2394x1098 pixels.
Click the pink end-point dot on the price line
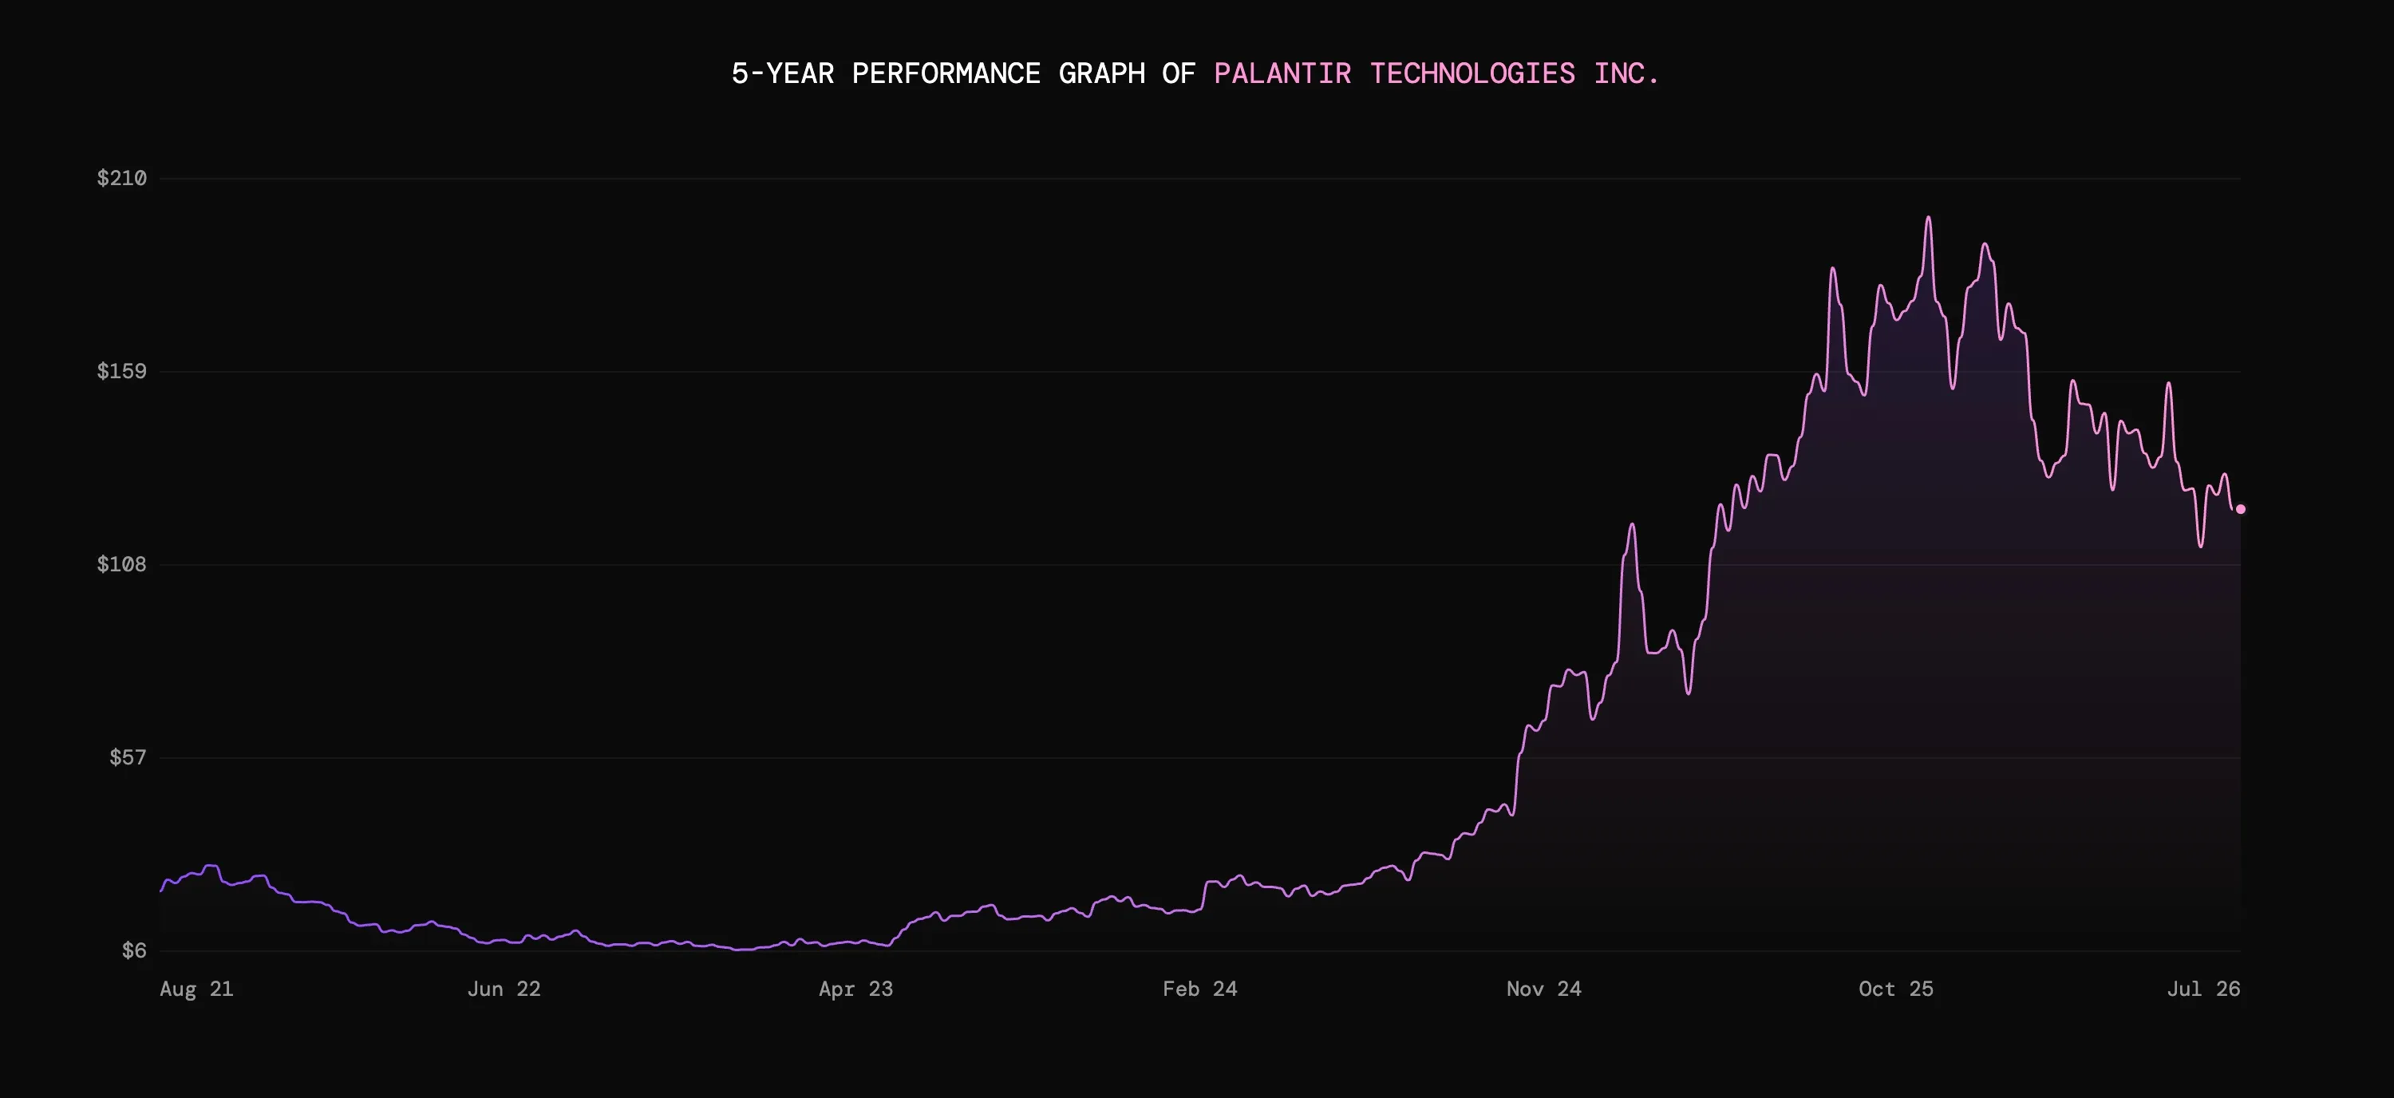tap(2241, 509)
